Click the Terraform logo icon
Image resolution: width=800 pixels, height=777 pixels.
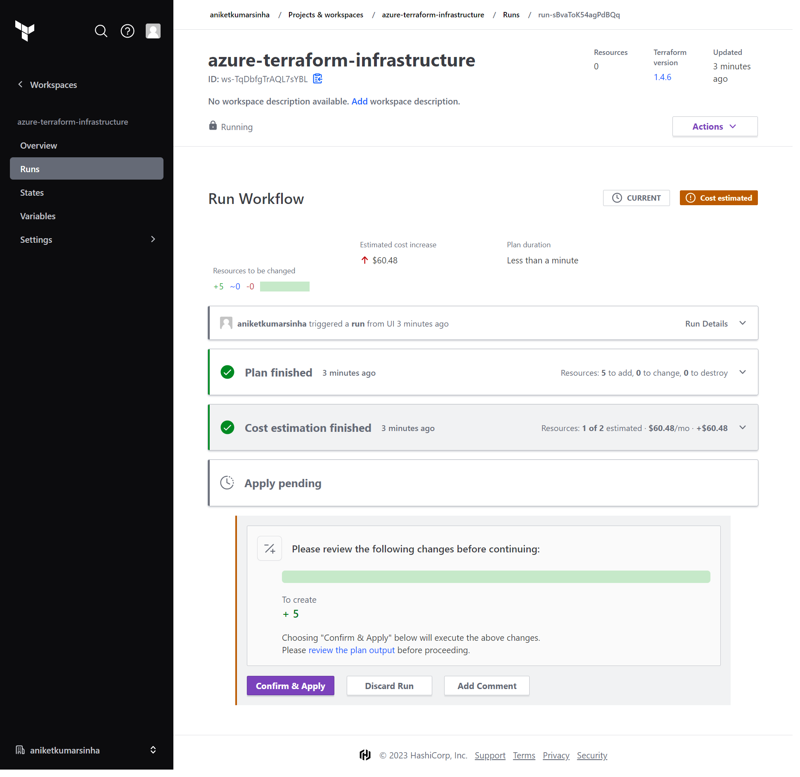(x=25, y=31)
